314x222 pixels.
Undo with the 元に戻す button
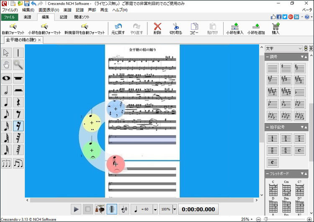[x=118, y=29]
